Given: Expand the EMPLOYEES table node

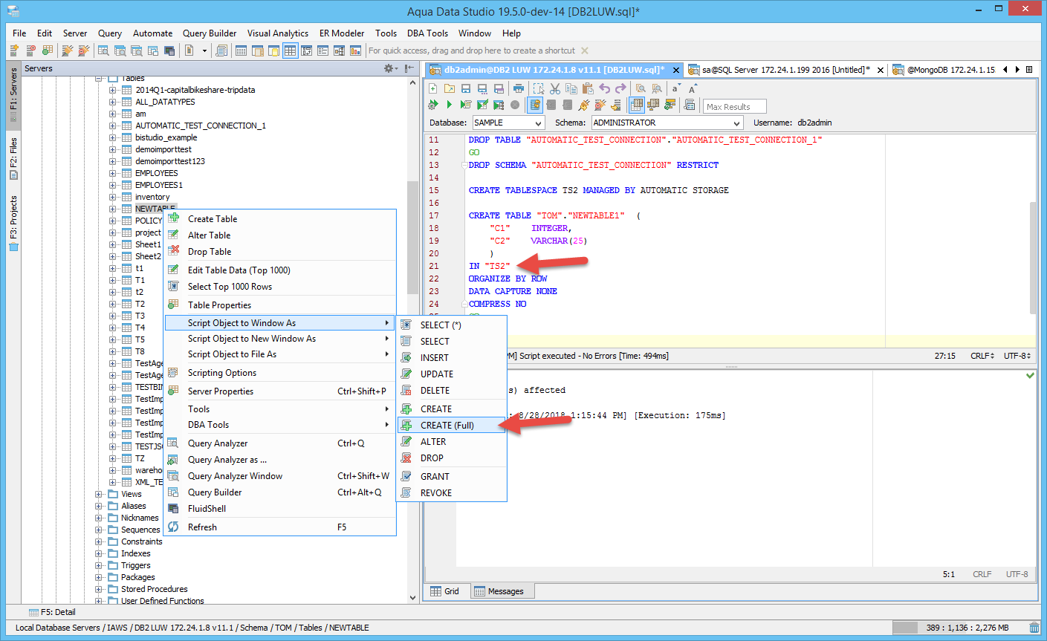Looking at the screenshot, I should point(113,173).
